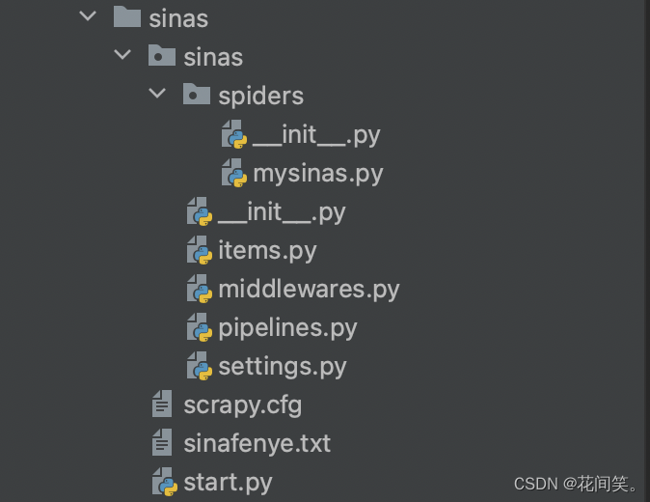This screenshot has width=650, height=502.
Task: Click the Python file icon for settings.py
Action: [200, 366]
